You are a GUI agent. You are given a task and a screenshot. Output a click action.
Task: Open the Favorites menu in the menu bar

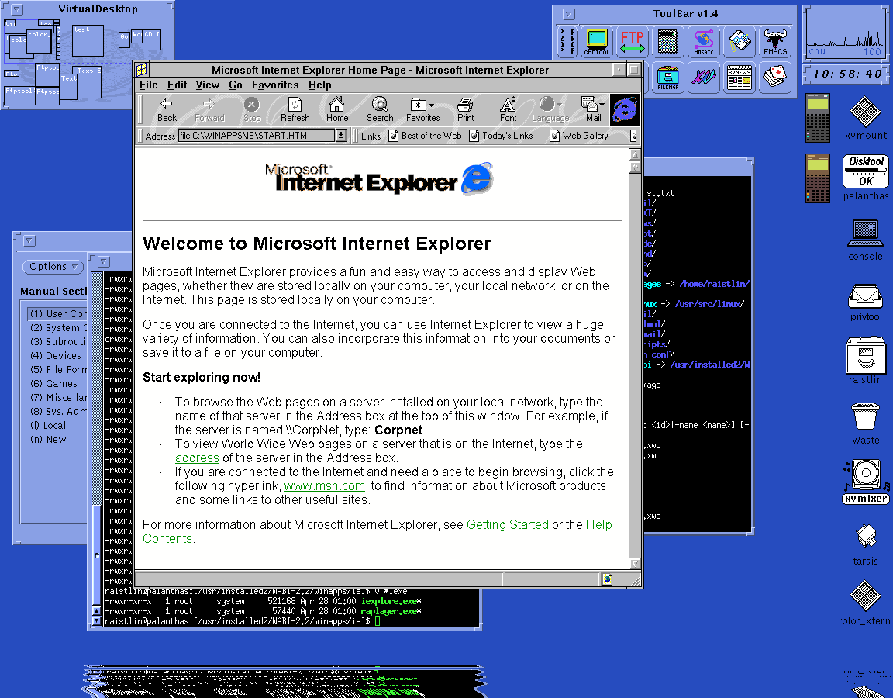(275, 85)
